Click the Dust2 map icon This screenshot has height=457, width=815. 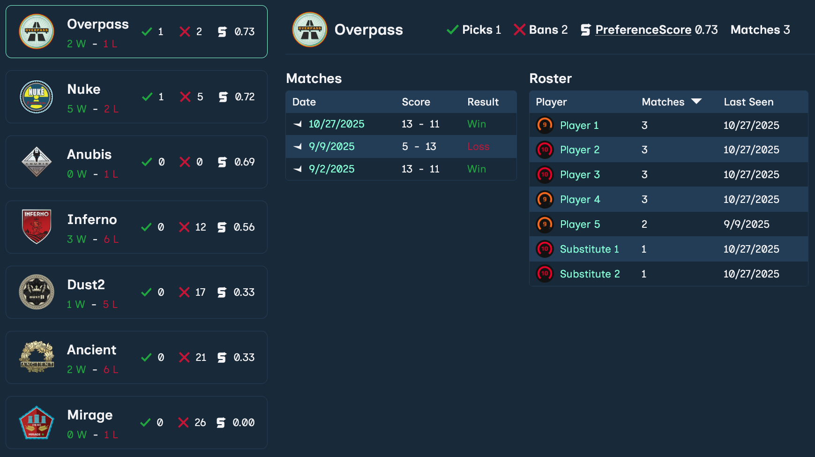click(x=37, y=292)
